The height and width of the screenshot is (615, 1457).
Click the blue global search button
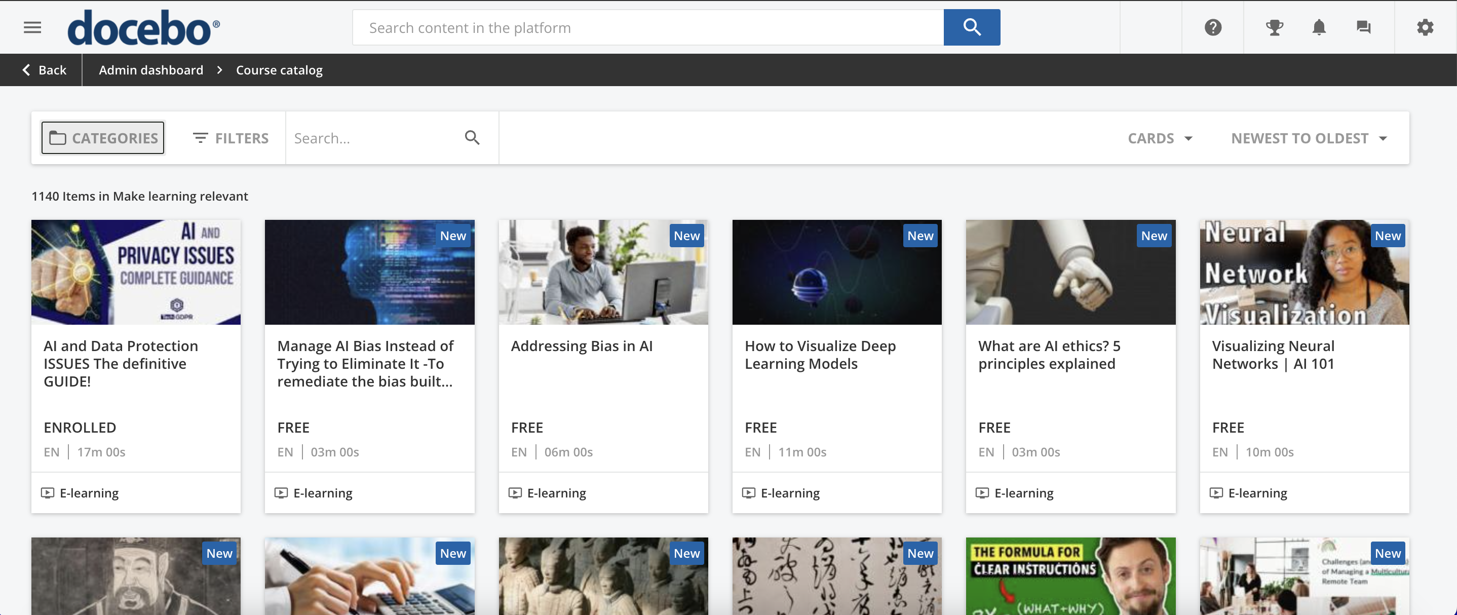pyautogui.click(x=971, y=27)
